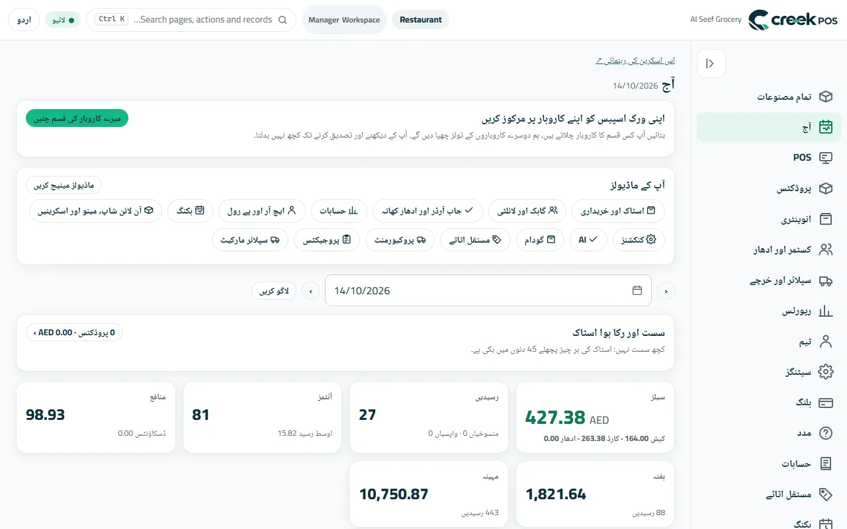Toggle the آن لائن شاپ، مینو اور اسکرینیں chip
847x529 pixels.
(96, 211)
